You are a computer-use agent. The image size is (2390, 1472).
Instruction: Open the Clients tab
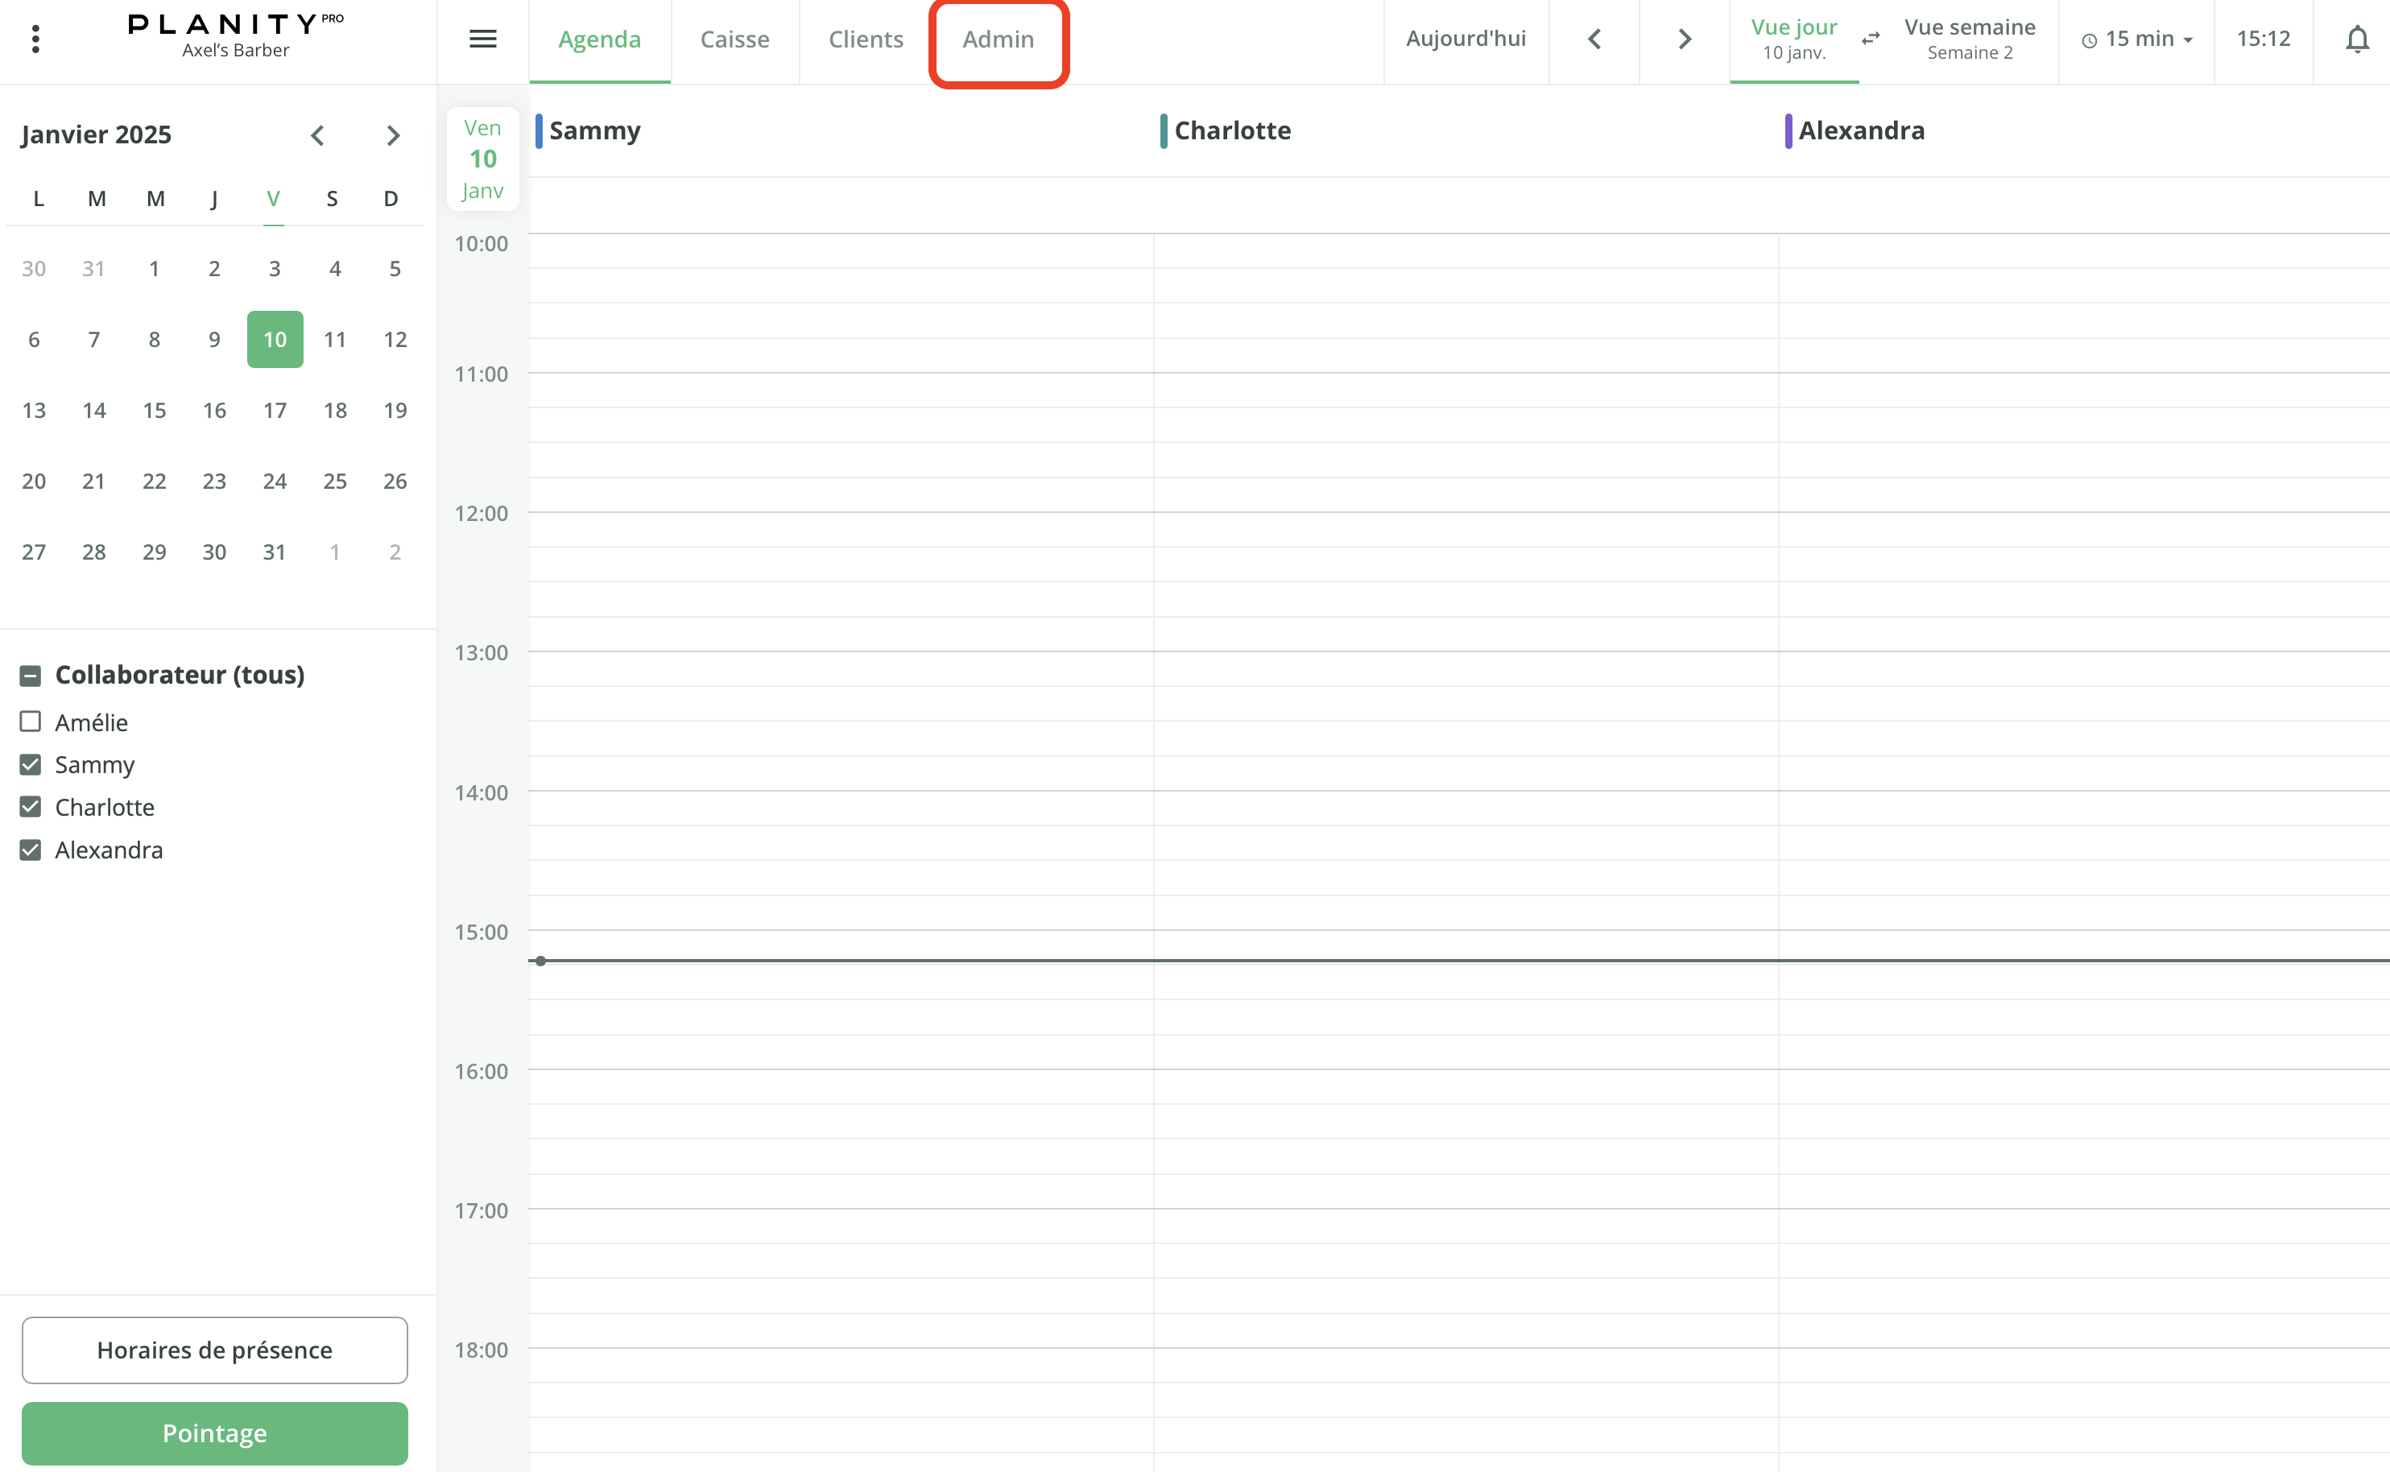pyautogui.click(x=866, y=39)
